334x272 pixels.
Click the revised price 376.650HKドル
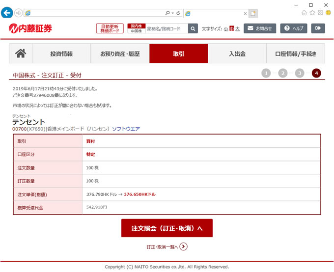139,194
